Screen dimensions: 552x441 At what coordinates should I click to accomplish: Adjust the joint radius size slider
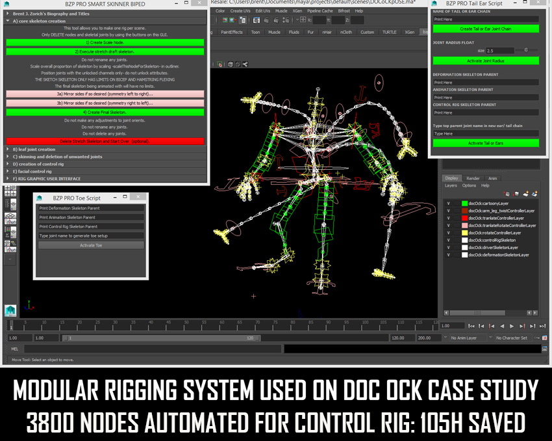(x=526, y=51)
